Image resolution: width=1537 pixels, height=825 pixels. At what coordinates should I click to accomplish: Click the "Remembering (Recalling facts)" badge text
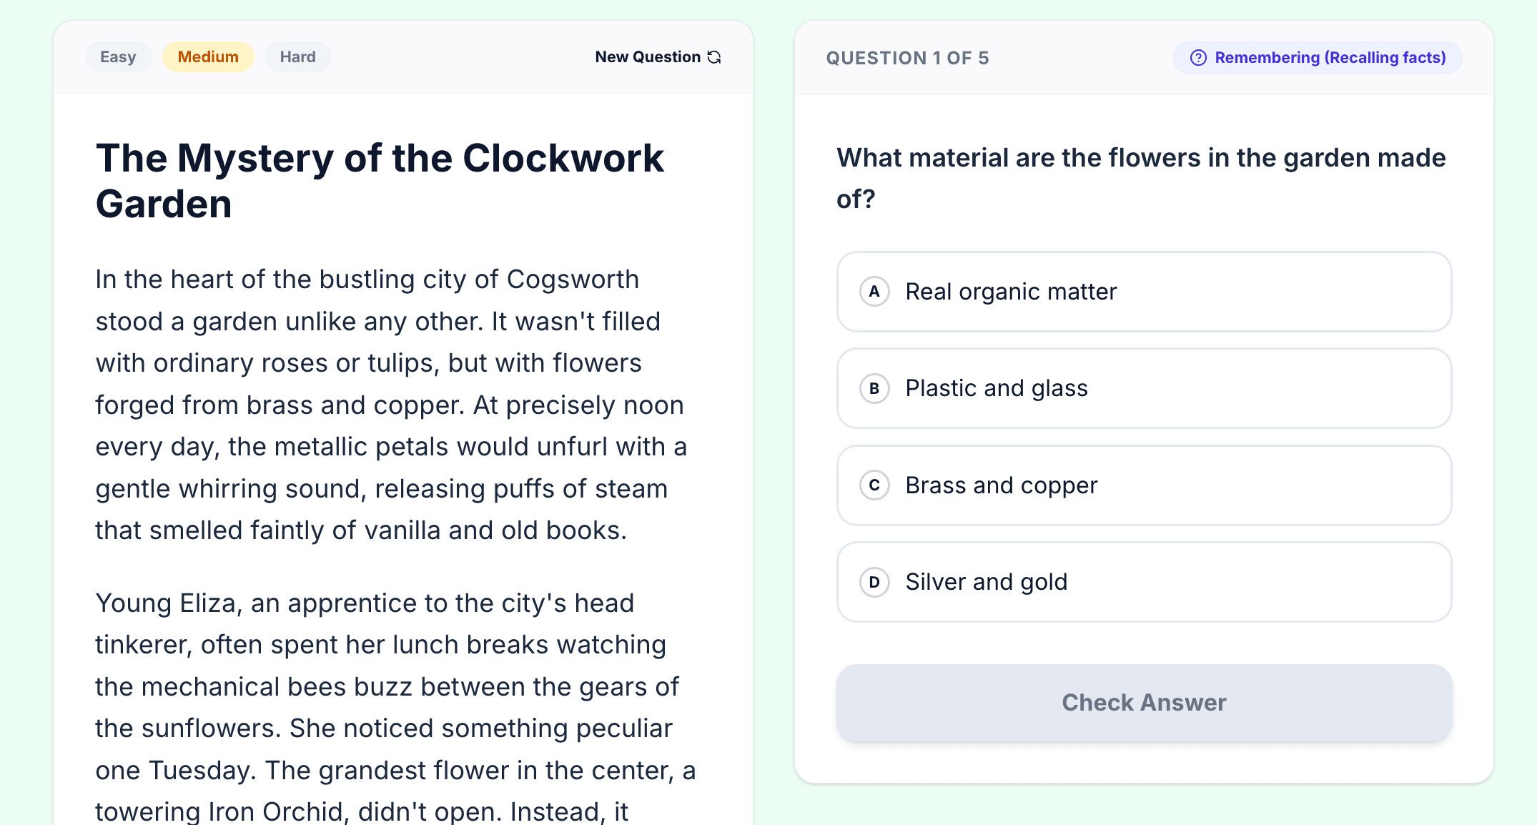point(1330,58)
